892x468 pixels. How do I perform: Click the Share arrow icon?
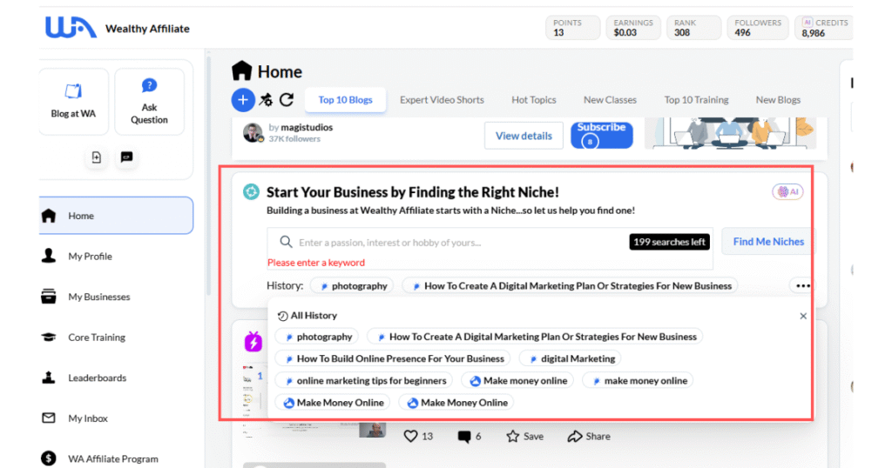[x=575, y=436]
